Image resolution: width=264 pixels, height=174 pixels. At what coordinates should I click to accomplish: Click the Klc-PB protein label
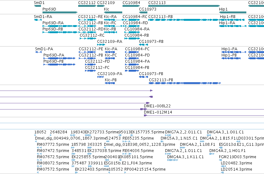(111, 80)
